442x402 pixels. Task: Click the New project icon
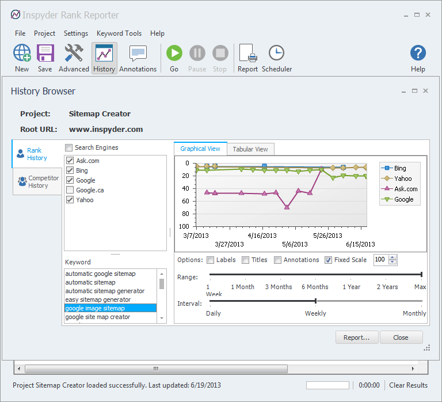pyautogui.click(x=22, y=54)
